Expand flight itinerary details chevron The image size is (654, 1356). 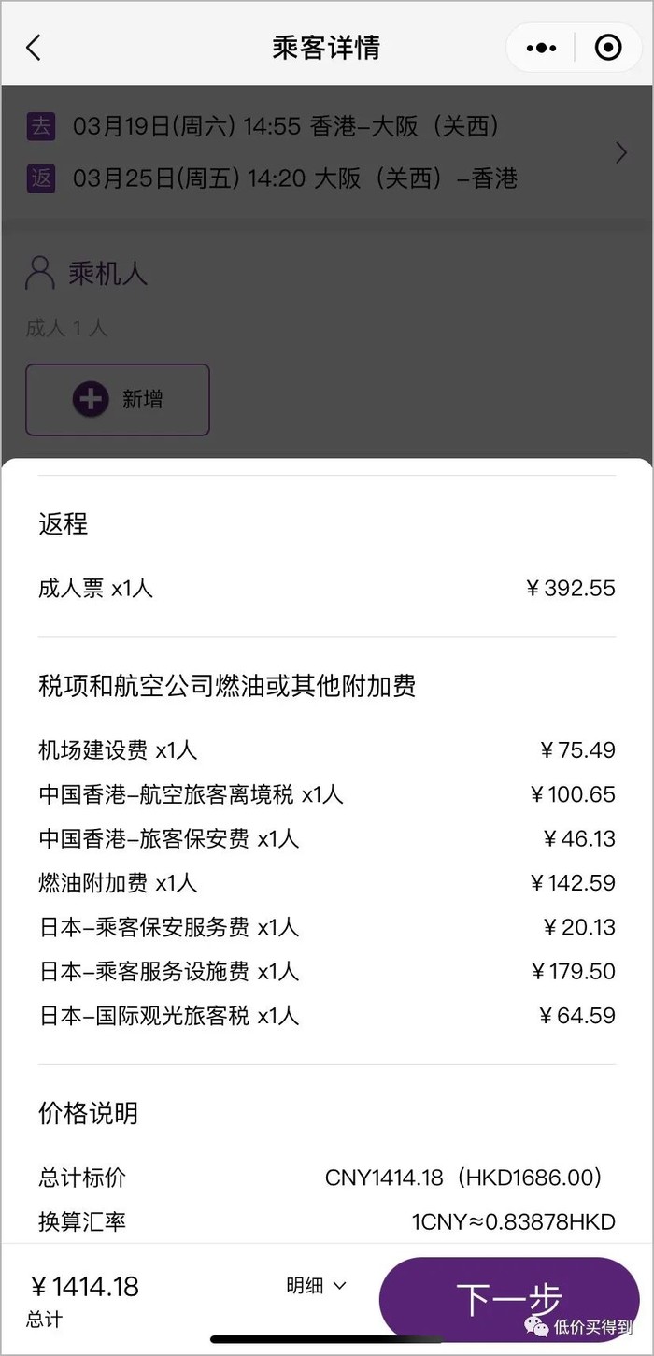(621, 152)
